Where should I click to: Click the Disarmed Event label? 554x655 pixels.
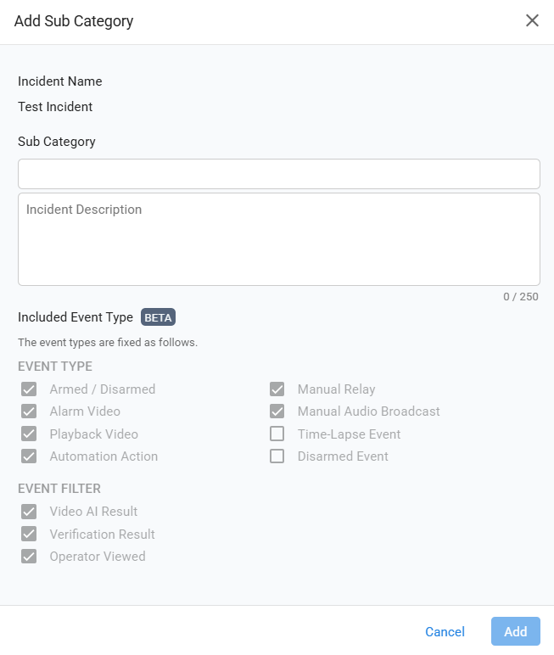(343, 456)
